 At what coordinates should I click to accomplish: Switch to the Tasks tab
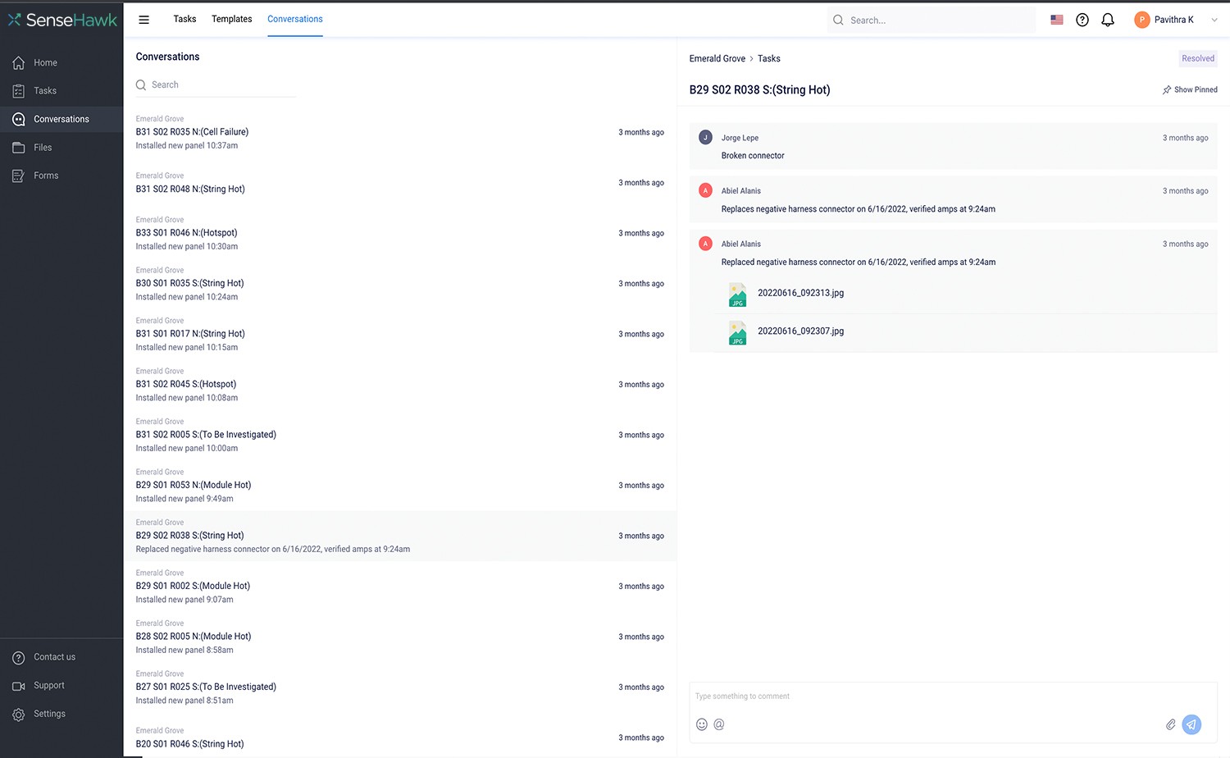[x=184, y=19]
